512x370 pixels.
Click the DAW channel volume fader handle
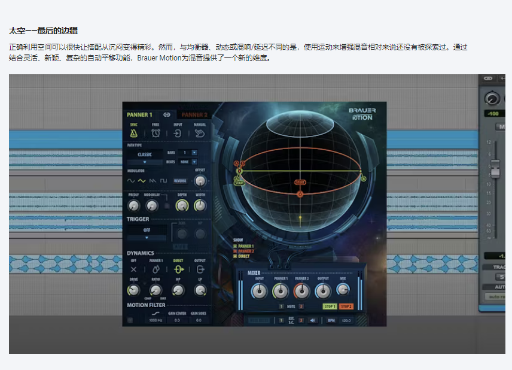[x=495, y=168]
